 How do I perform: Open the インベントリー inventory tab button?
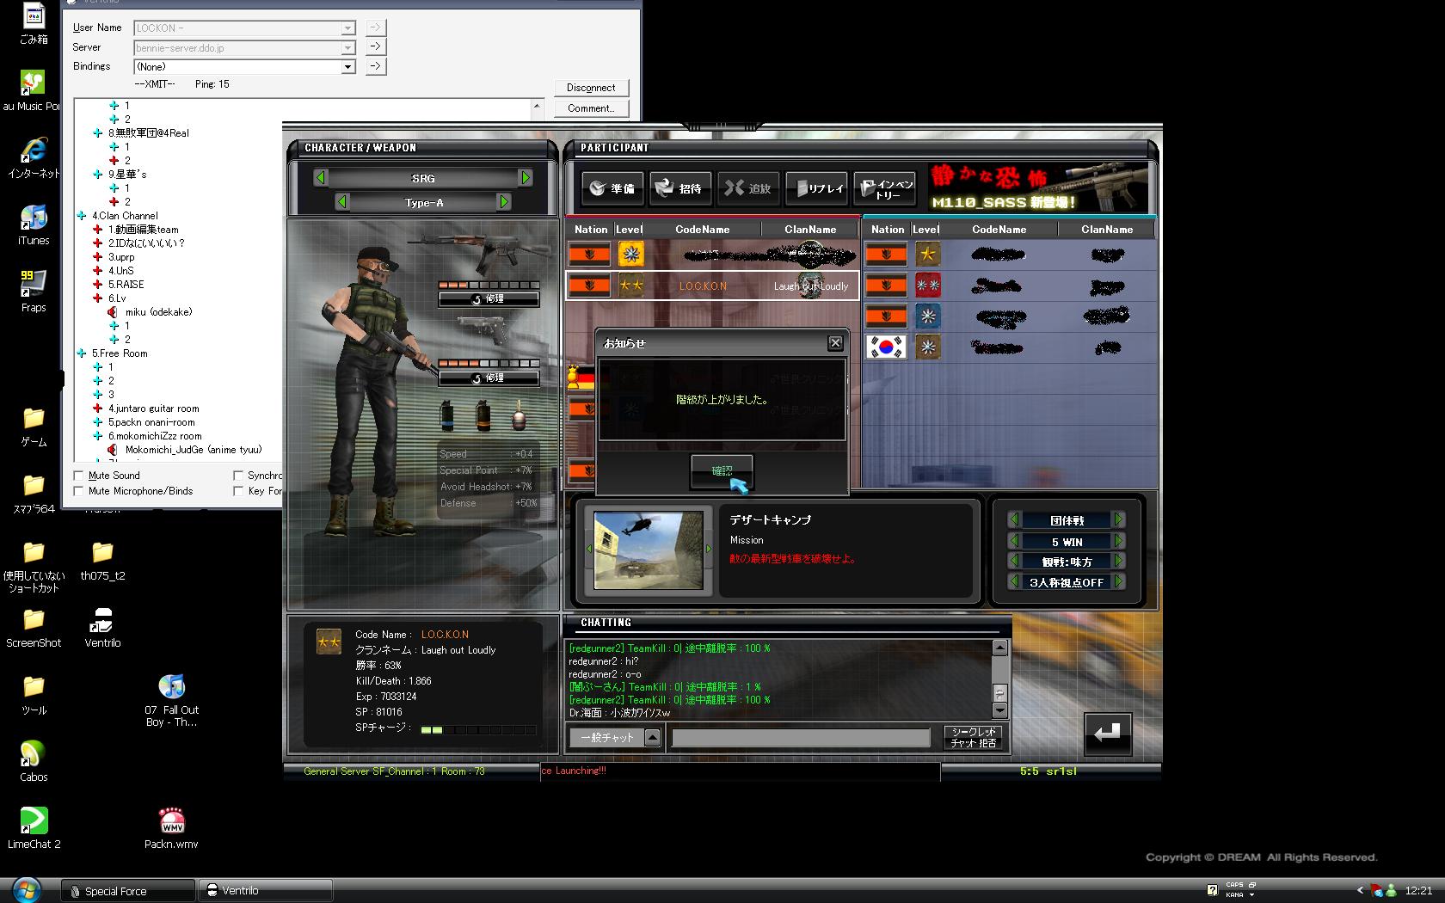(885, 188)
